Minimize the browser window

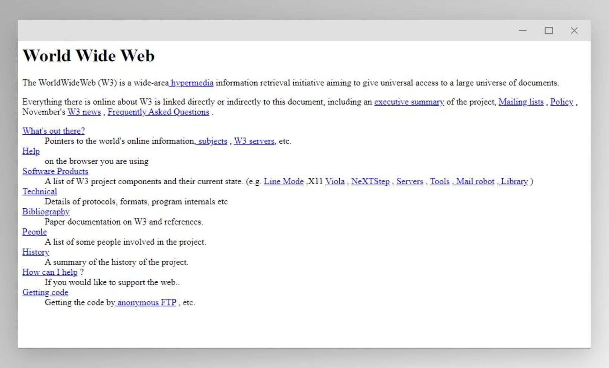click(522, 31)
